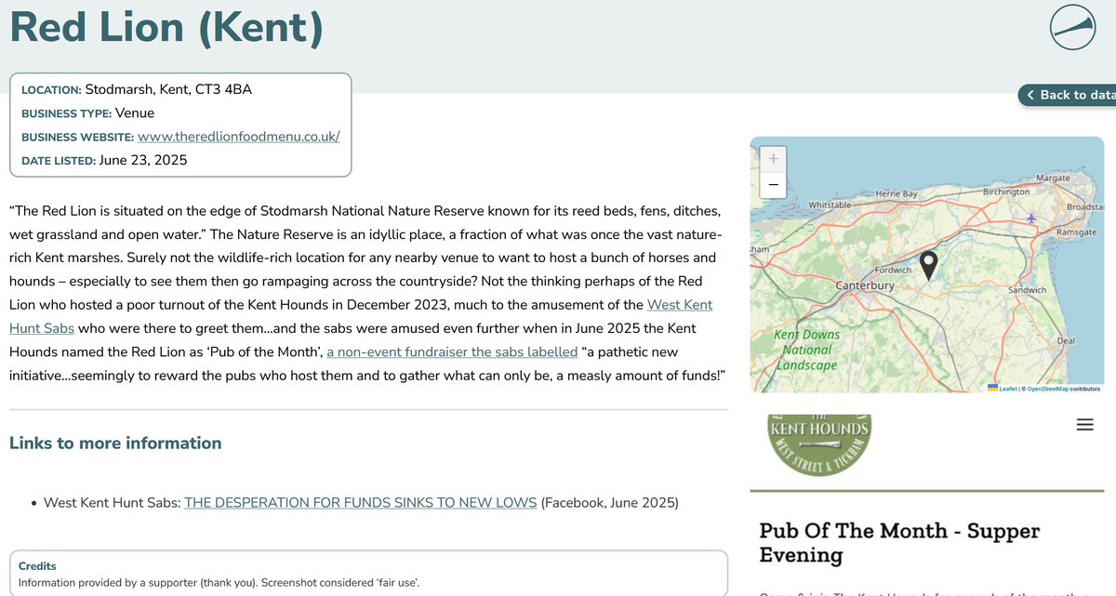This screenshot has width=1116, height=596.
Task: Follow the West Kent Hunt Sabs link
Action: 361,316
